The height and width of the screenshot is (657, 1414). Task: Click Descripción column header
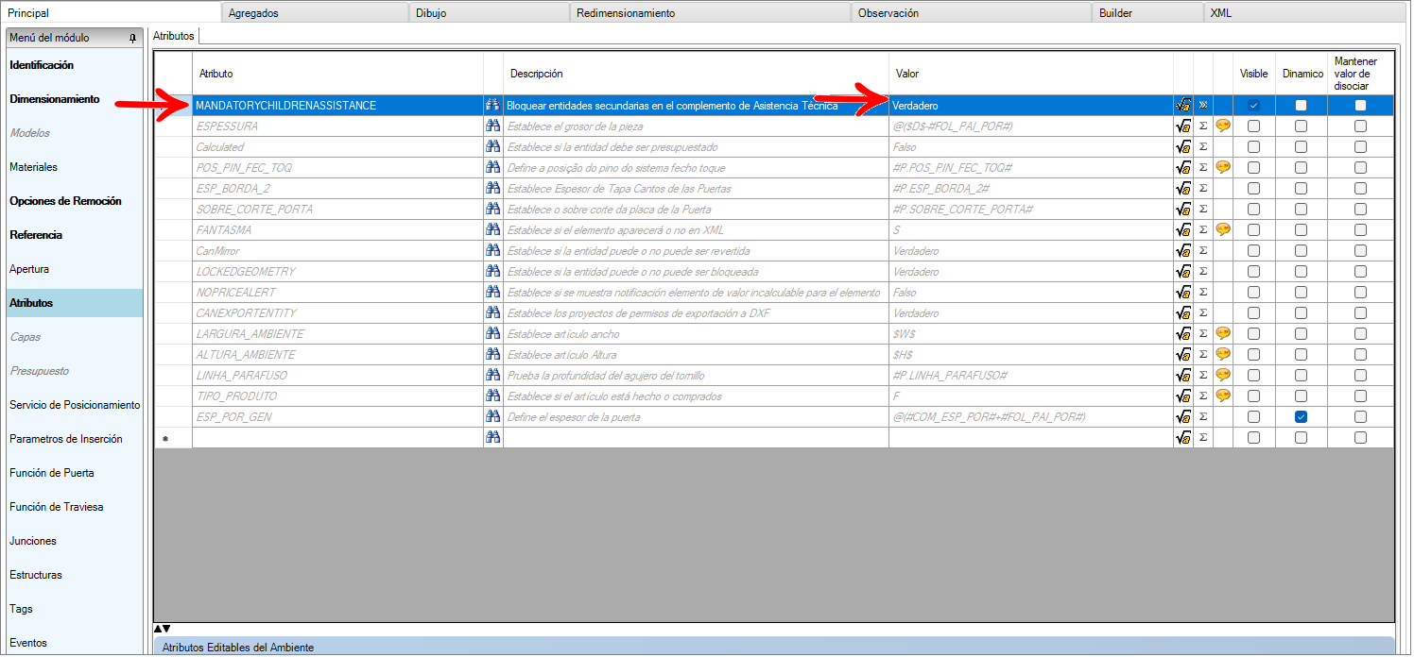click(x=696, y=74)
